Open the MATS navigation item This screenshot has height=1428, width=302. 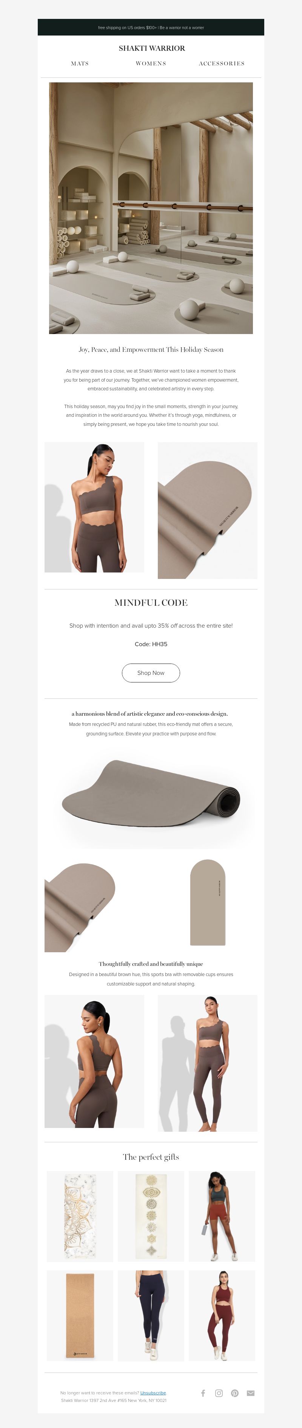coord(80,64)
